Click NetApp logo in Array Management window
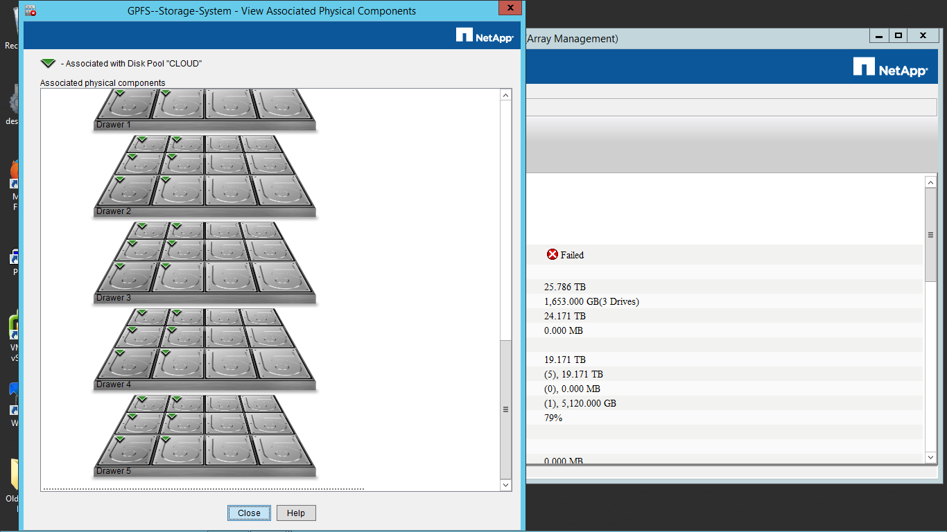Screen dimensions: 947x532 pos(890,67)
